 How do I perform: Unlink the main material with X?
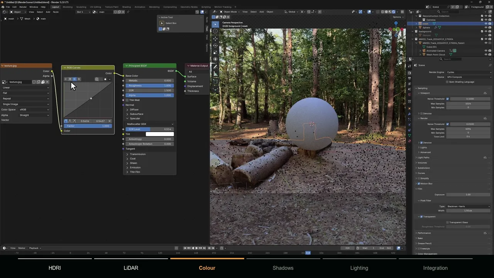[x=123, y=12]
